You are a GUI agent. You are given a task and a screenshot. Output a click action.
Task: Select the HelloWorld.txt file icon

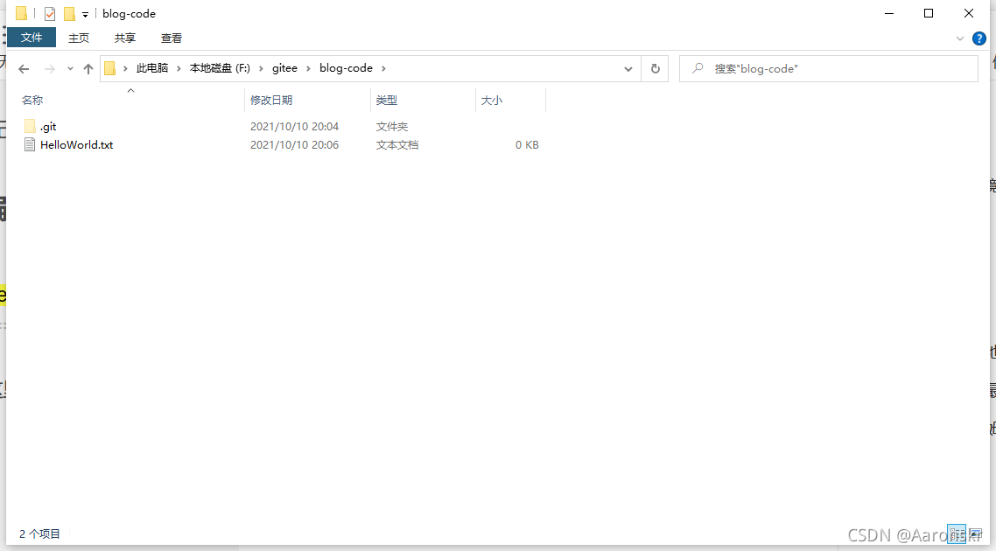point(30,144)
